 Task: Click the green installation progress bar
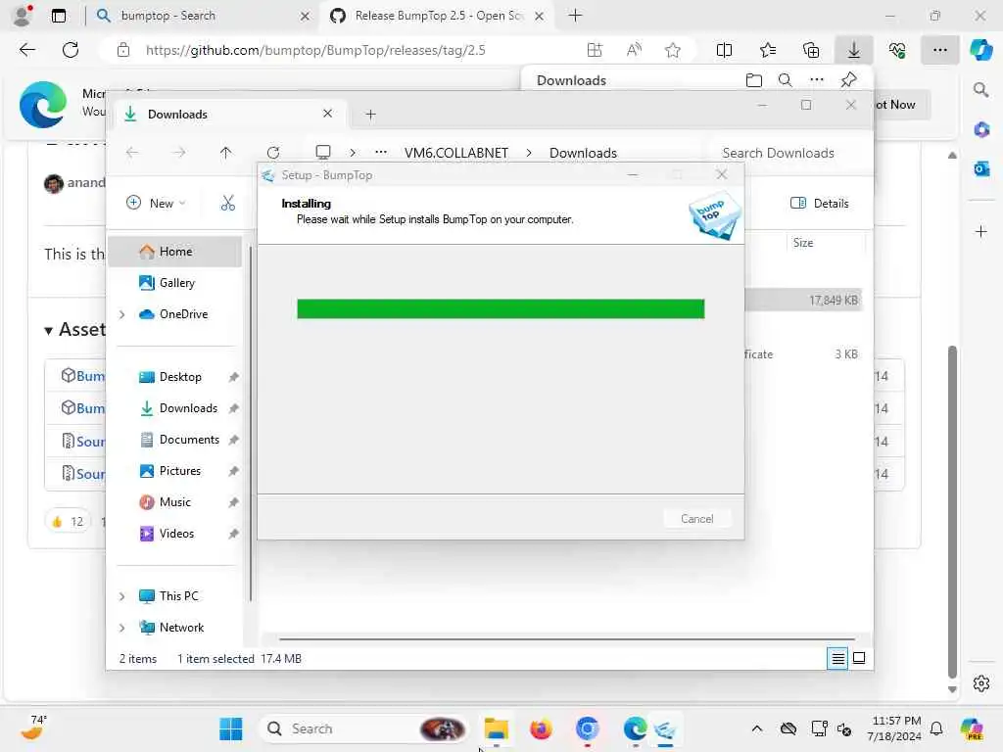click(501, 308)
